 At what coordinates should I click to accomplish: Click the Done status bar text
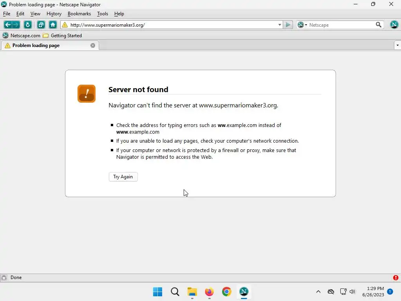click(16, 277)
